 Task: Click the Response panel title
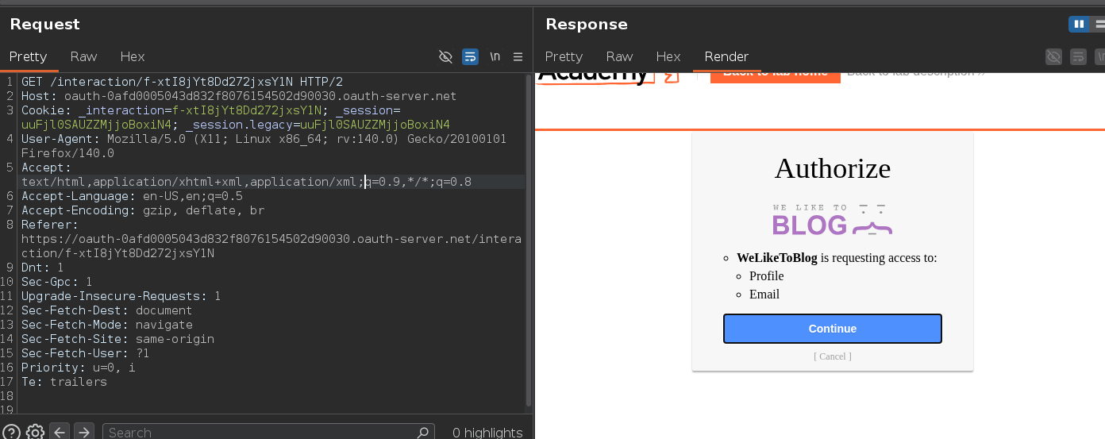[587, 25]
